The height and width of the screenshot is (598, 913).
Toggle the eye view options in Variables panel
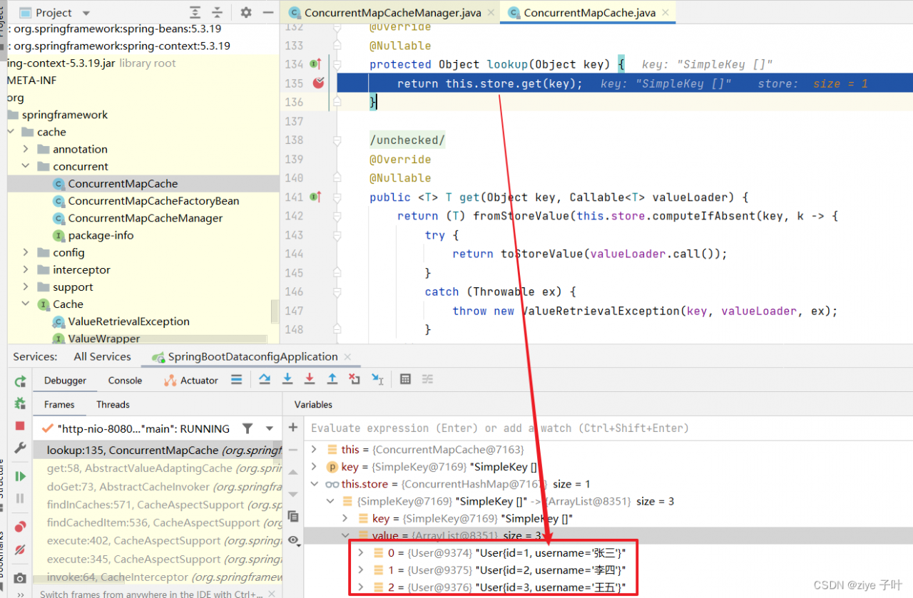[293, 540]
